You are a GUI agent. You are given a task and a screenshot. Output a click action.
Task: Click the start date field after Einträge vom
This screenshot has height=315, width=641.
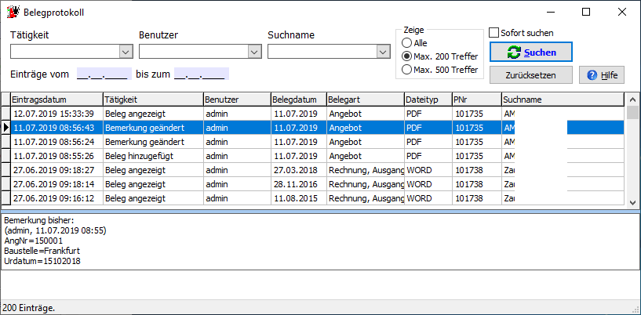(104, 74)
